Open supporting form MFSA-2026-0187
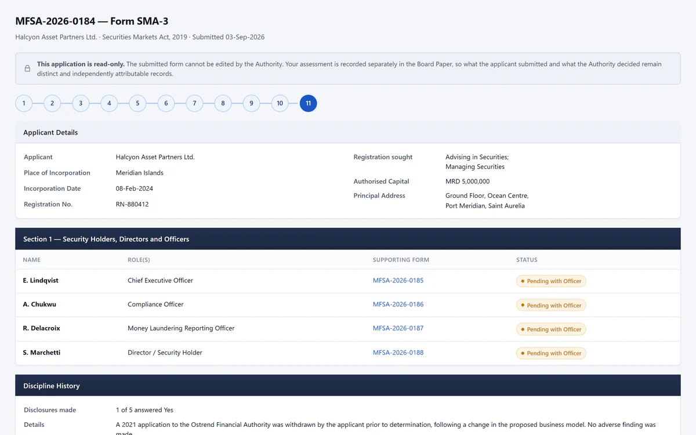The height and width of the screenshot is (435, 696). click(398, 328)
